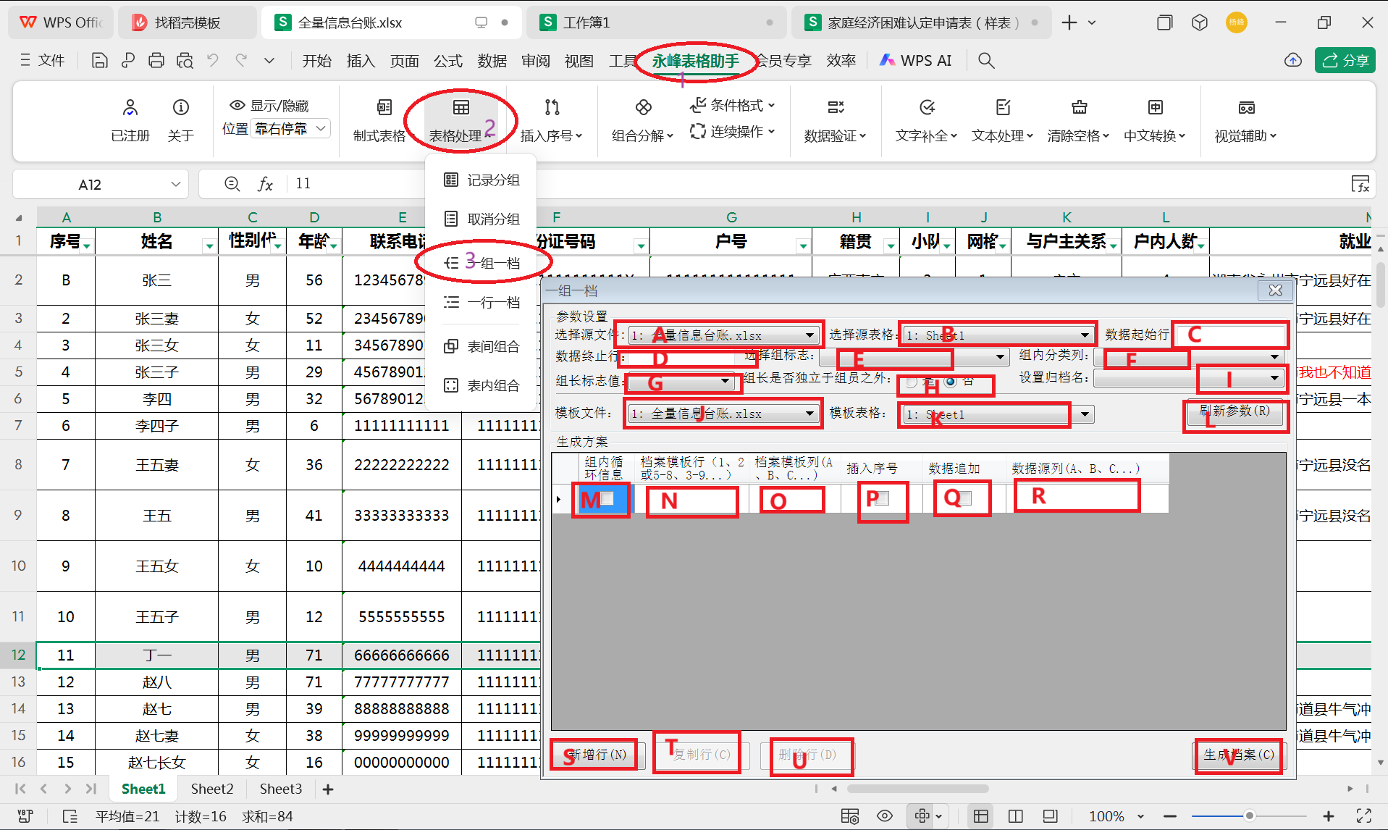Click the 视觉辅助 icon

click(1246, 118)
